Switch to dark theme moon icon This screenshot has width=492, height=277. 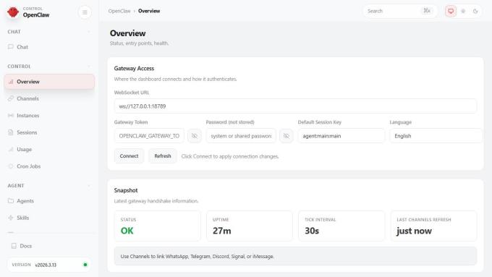(x=475, y=11)
